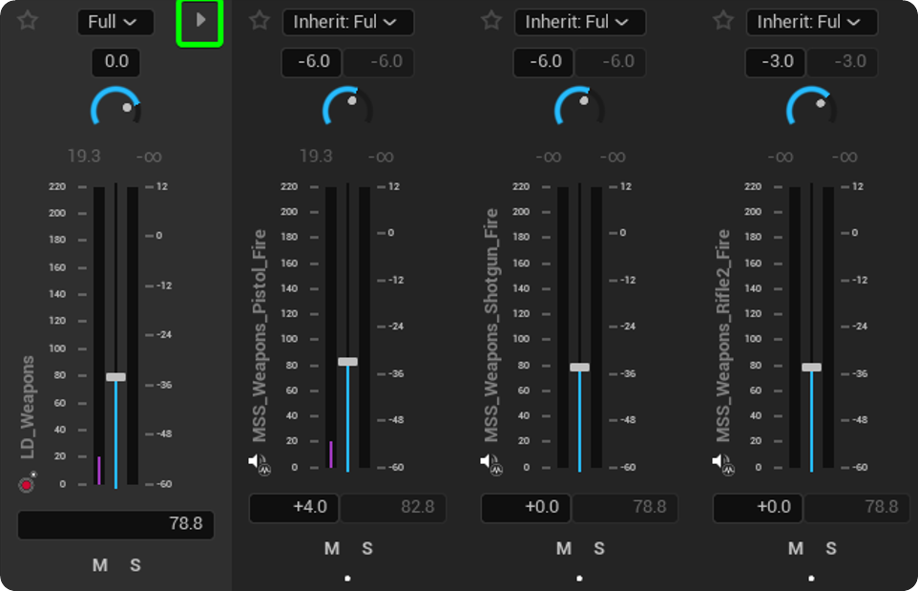Screen dimensions: 918x591
Task: Open the Full dropdown on LD_Weapons
Action: pos(115,22)
